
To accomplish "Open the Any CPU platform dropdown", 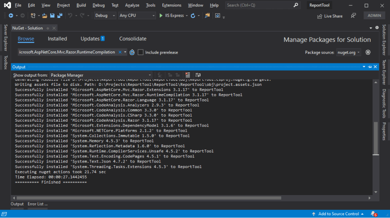I will (x=137, y=16).
